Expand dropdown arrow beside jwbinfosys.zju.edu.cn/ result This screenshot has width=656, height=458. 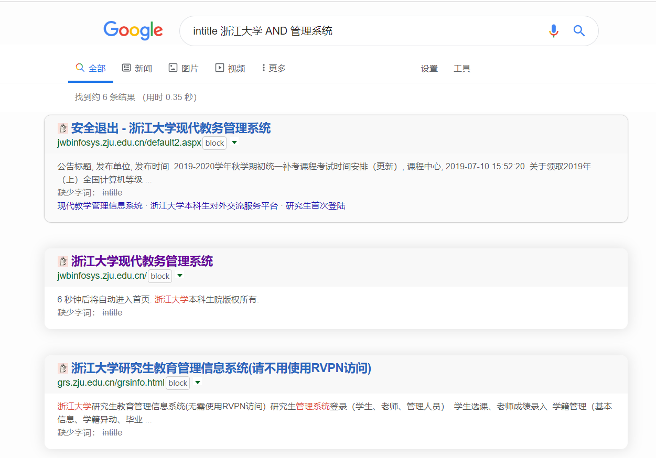click(180, 276)
